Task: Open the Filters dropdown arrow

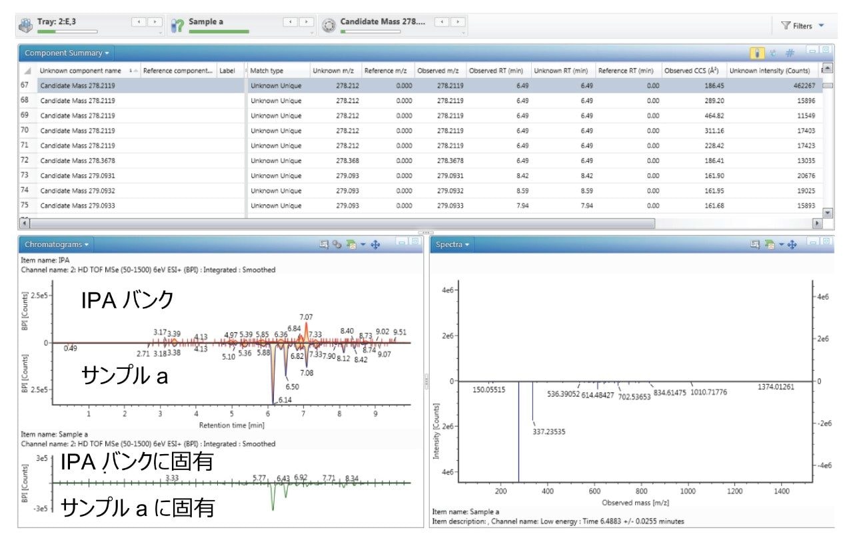Action: [x=821, y=25]
